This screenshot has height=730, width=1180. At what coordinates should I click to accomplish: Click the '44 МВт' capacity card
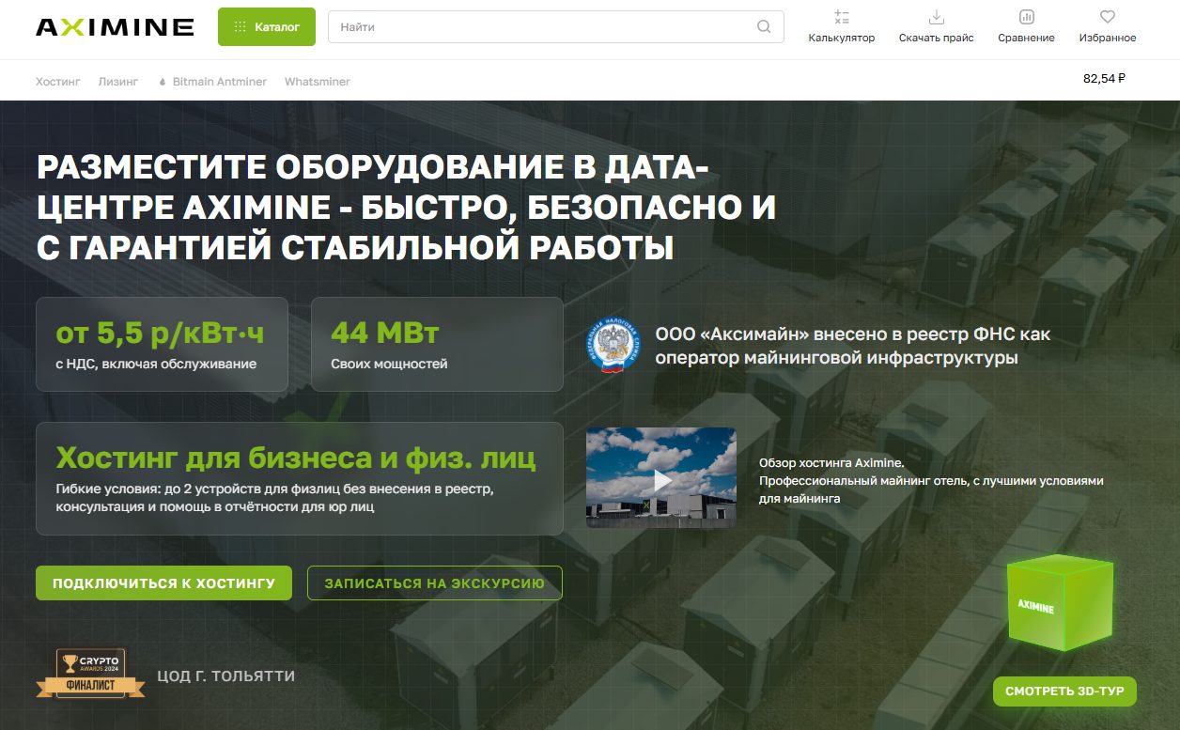pos(437,344)
